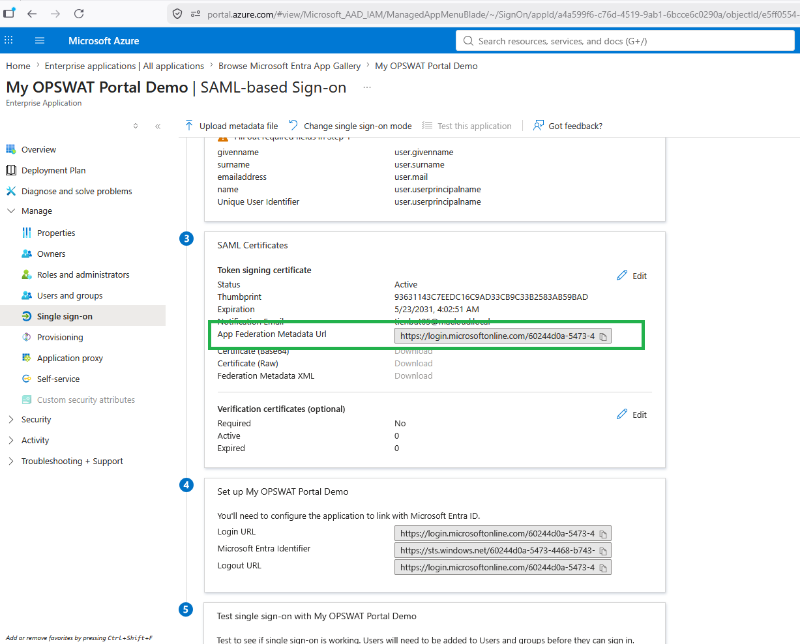Viewport: 800px width, 644px height.
Task: Click the Deployment Plan book icon
Action: pos(10,170)
